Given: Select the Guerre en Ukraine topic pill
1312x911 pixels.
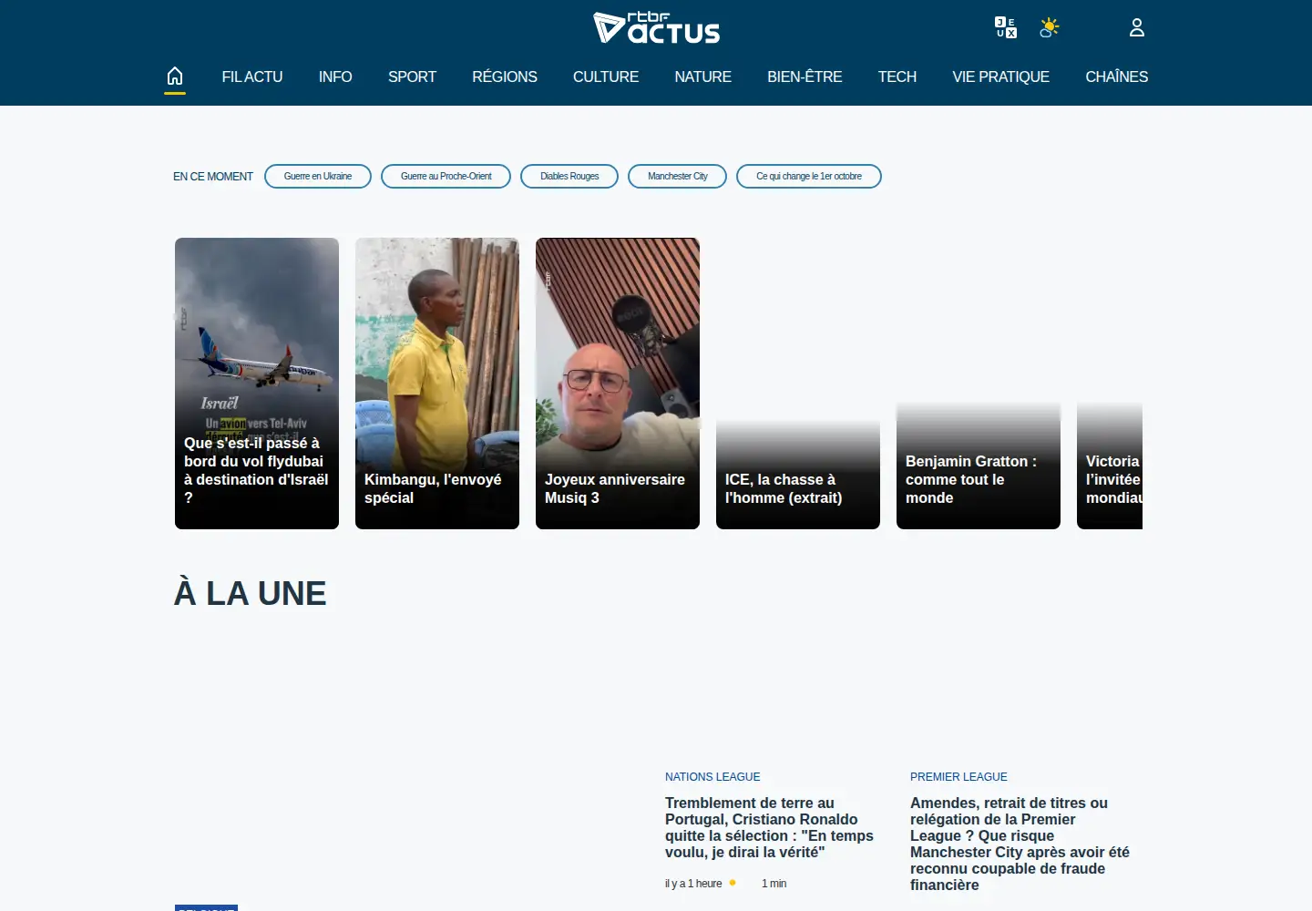Looking at the screenshot, I should [318, 177].
